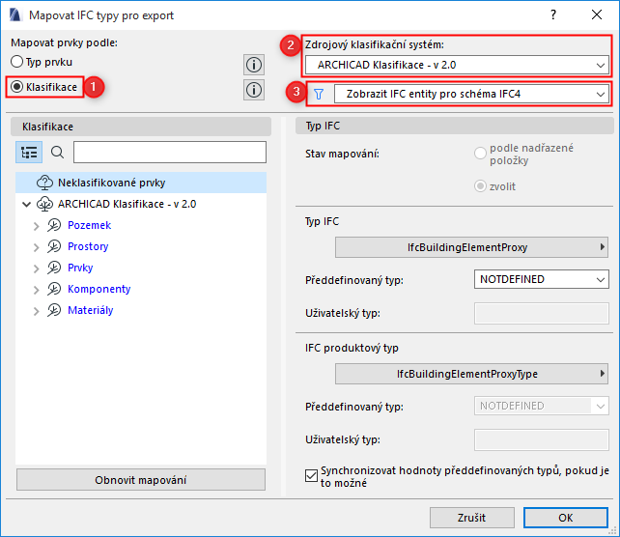The height and width of the screenshot is (537, 620).
Task: Click the Klasifikace search input field
Action: [x=170, y=153]
